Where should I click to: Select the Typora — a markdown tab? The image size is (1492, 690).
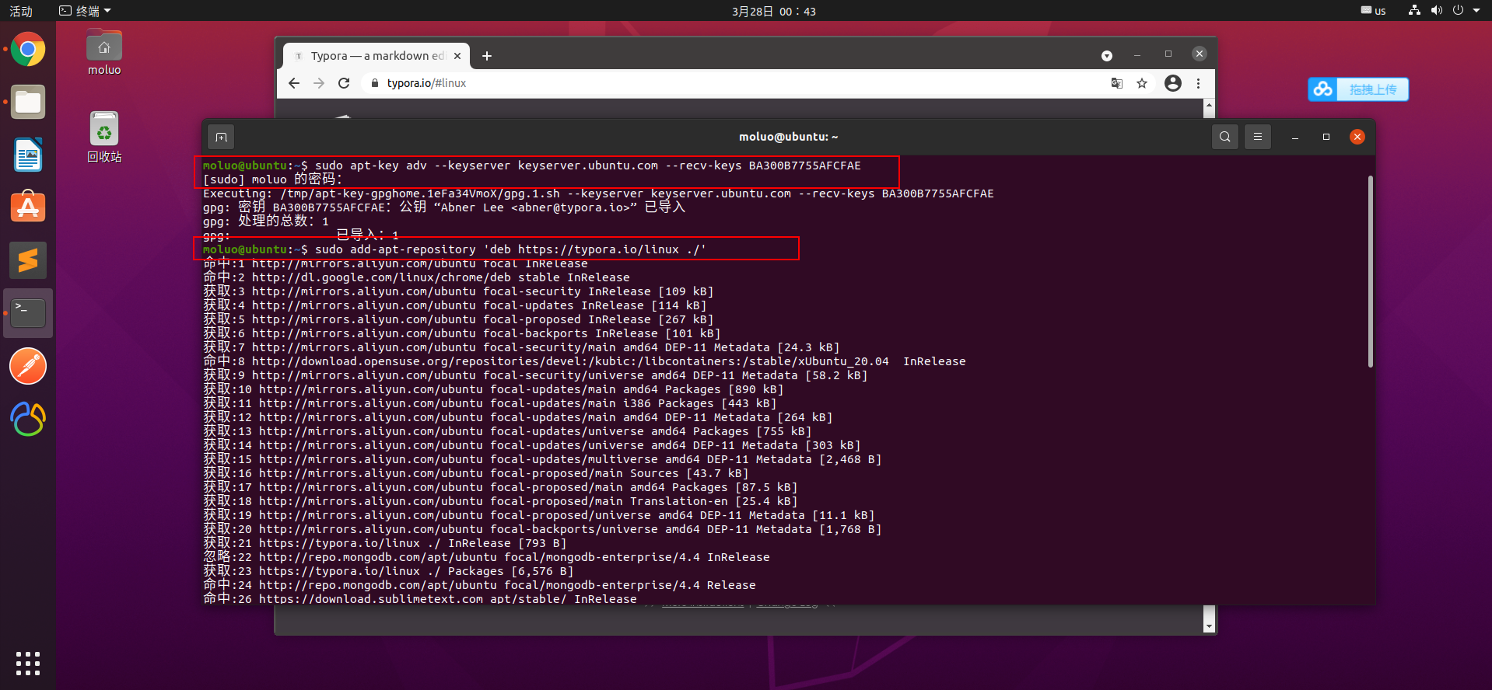377,56
